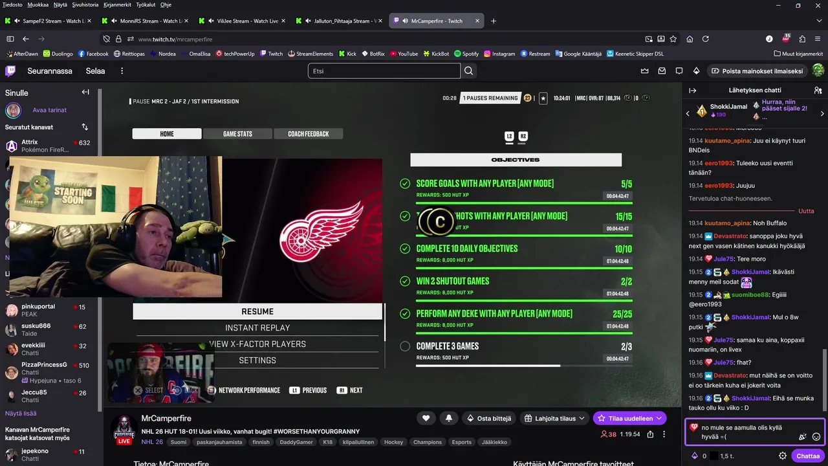The image size is (828, 466).
Task: Open stream options three-dot menu
Action: pos(664,434)
